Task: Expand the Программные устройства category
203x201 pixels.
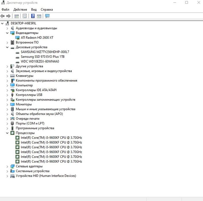Action: (x=7, y=128)
